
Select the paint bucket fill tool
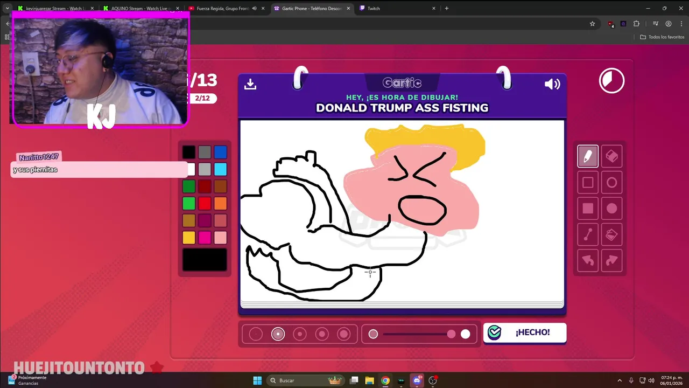coord(611,234)
